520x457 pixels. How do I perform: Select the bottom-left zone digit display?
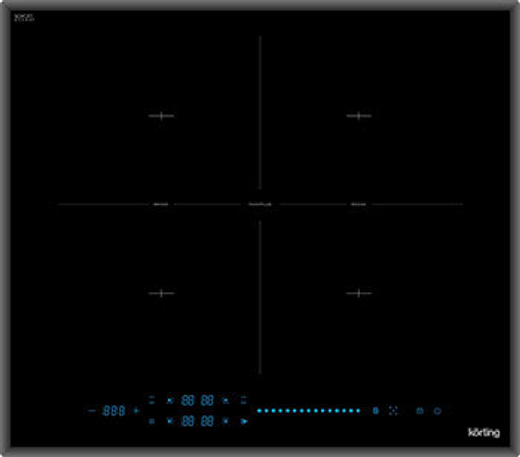pyautogui.click(x=188, y=421)
